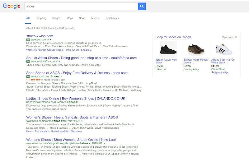The image size is (249, 162).
Task: Switch to the Maps tab
Action: click(x=70, y=18)
